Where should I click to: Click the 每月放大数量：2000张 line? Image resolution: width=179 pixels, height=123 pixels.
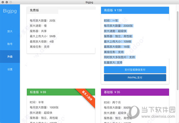click(118, 26)
